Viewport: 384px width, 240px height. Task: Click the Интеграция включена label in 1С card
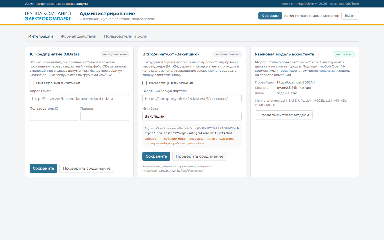click(x=58, y=83)
